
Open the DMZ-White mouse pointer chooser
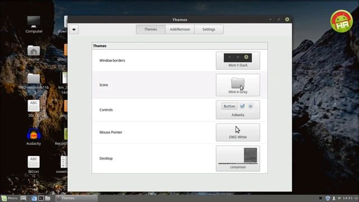pos(238,132)
